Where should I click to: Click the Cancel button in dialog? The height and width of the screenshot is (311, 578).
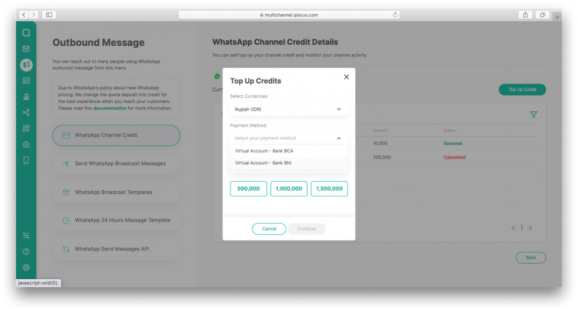tap(269, 229)
